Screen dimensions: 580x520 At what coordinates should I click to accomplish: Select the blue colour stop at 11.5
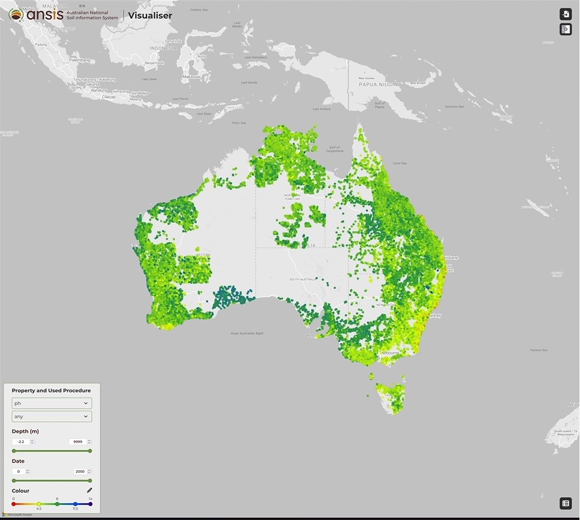[x=75, y=504]
